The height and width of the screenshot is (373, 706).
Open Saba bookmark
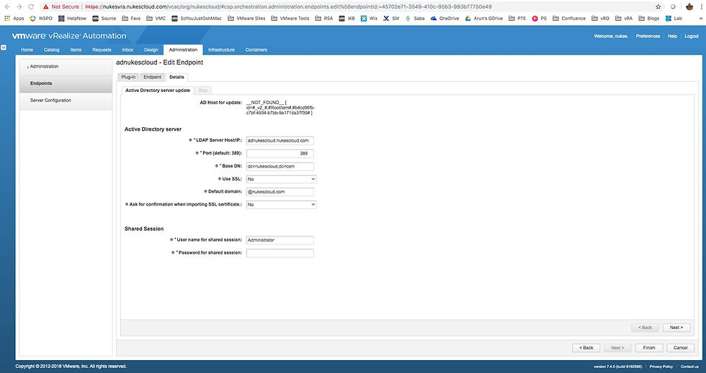coord(415,19)
